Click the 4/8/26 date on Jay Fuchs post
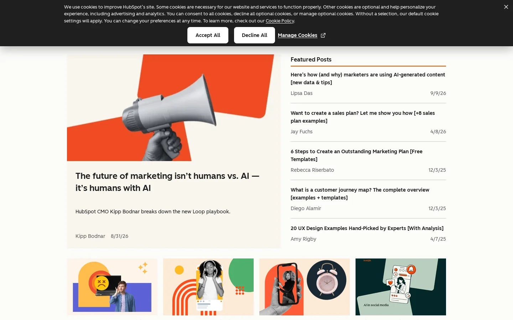The height and width of the screenshot is (320, 513). click(x=438, y=132)
